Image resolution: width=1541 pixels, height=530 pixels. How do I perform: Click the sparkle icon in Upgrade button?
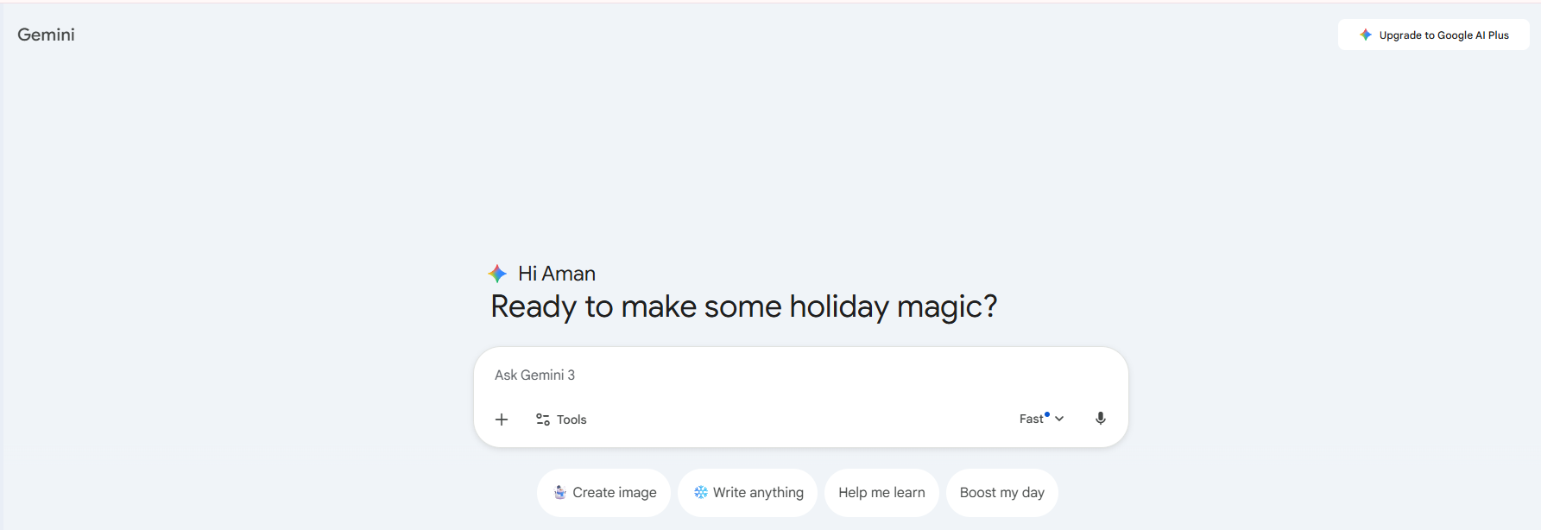pos(1366,35)
